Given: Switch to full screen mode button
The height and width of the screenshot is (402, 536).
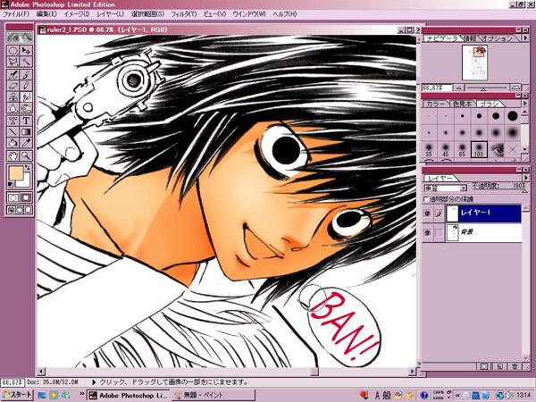Looking at the screenshot, I should (x=28, y=210).
